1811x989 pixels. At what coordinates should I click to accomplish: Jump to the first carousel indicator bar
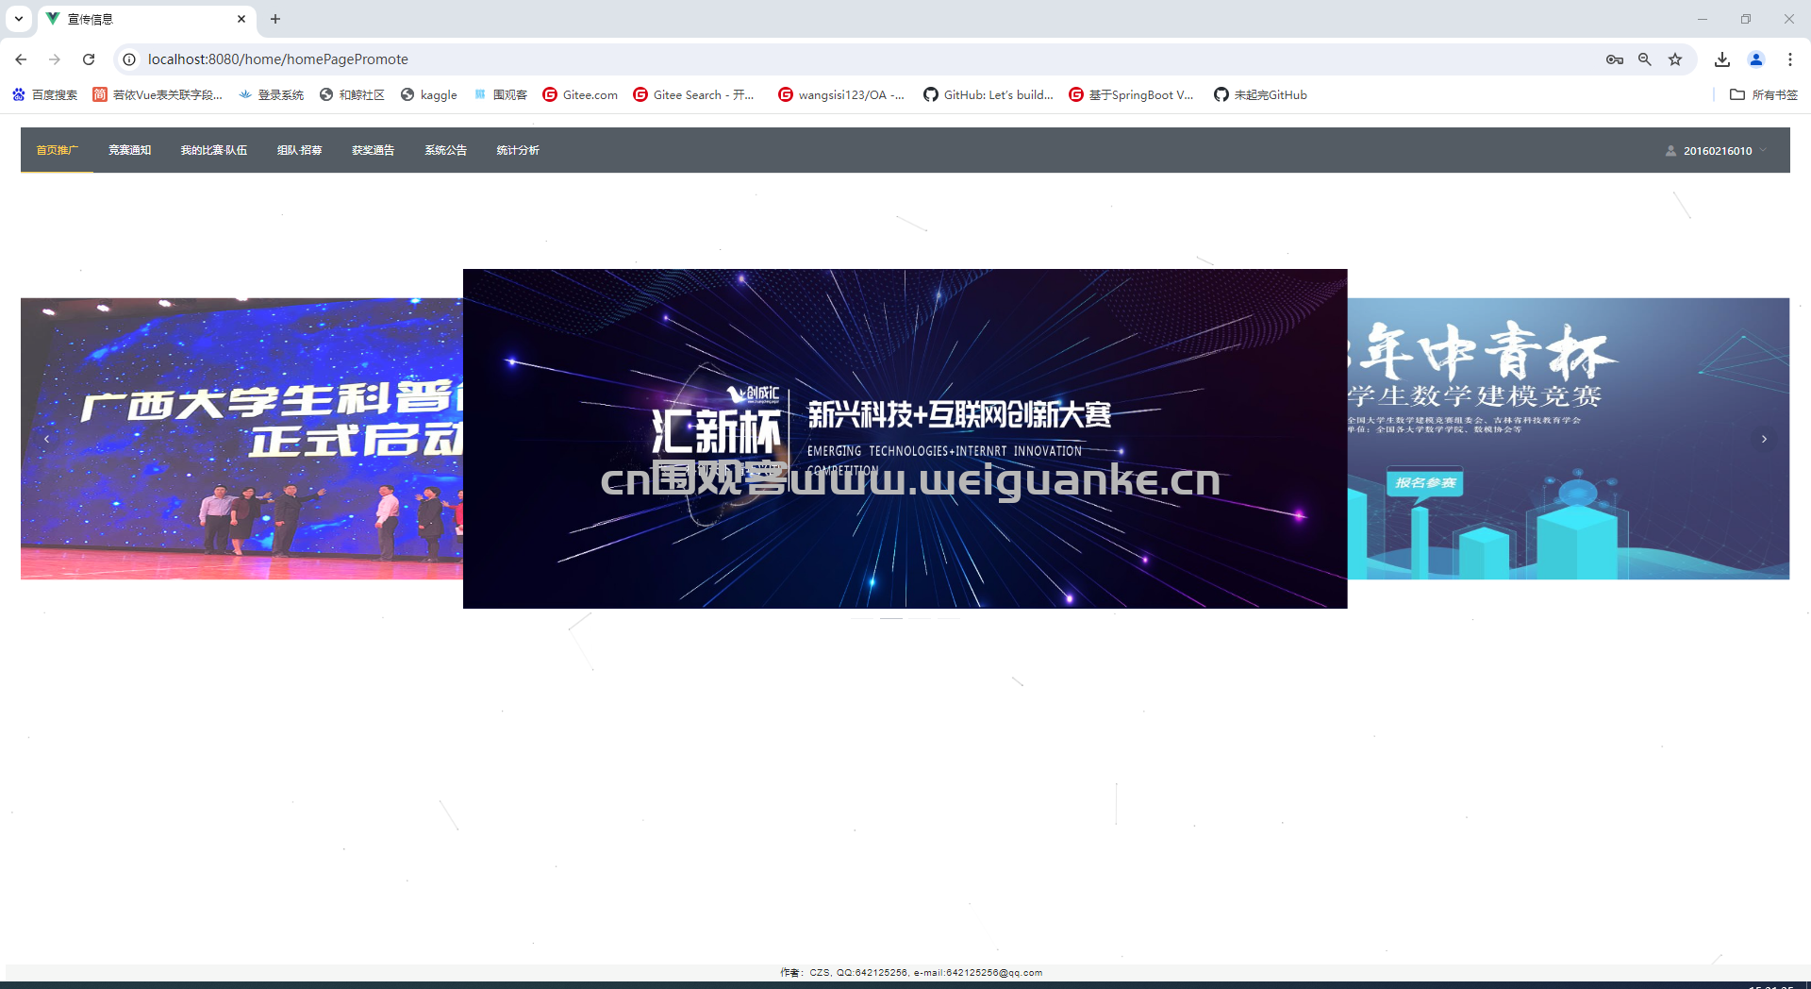coord(862,618)
